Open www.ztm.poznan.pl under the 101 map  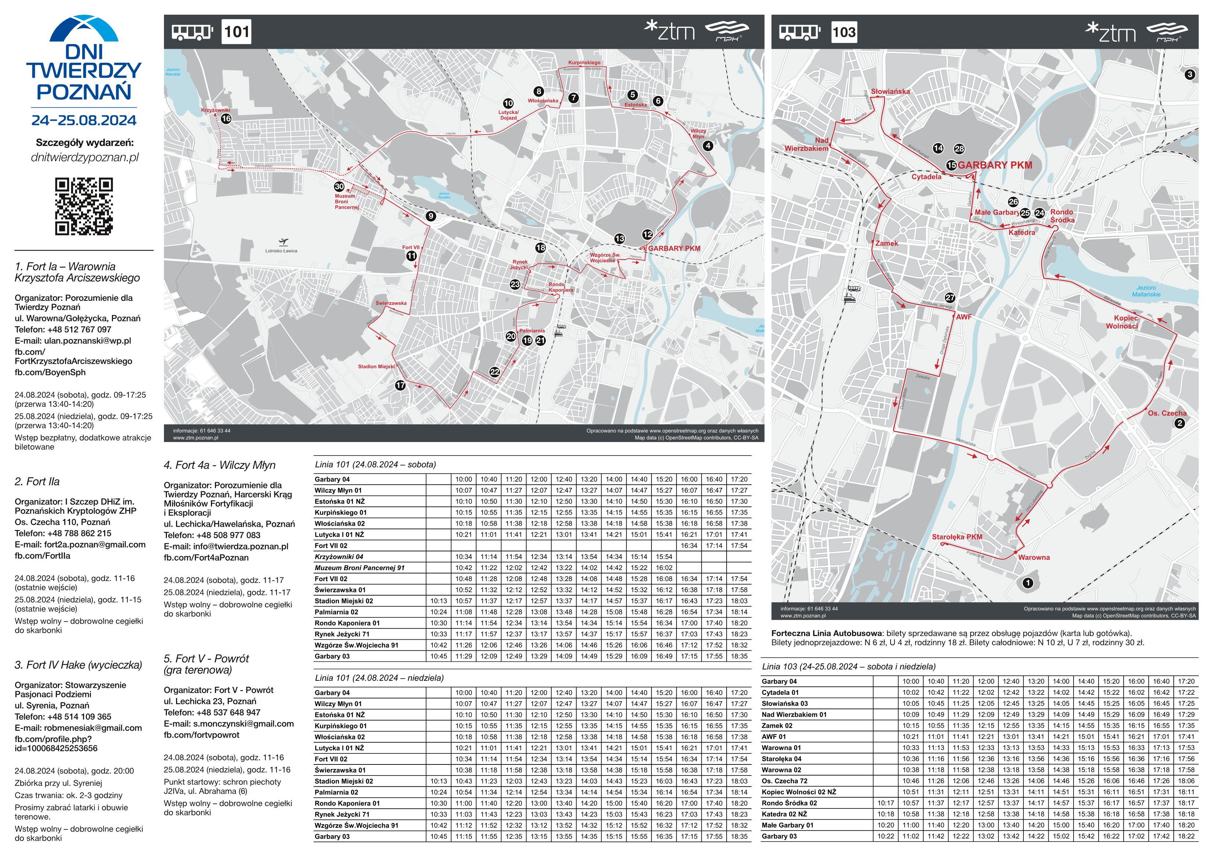click(196, 438)
